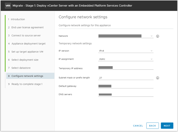Click the Network field label
Screen dimensions: 178x132
[63, 36]
